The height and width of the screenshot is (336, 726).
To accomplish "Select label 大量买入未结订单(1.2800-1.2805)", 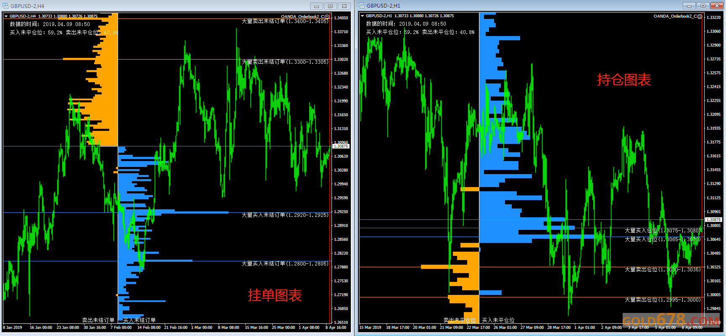I will tap(285, 263).
